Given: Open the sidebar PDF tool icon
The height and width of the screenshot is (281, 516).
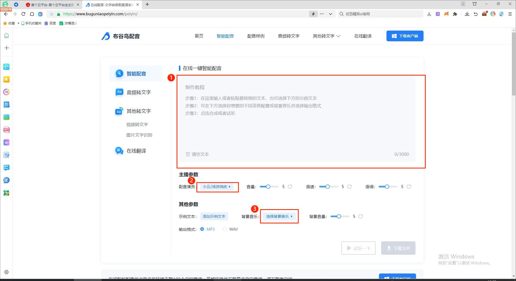Looking at the screenshot, I should click(6, 130).
